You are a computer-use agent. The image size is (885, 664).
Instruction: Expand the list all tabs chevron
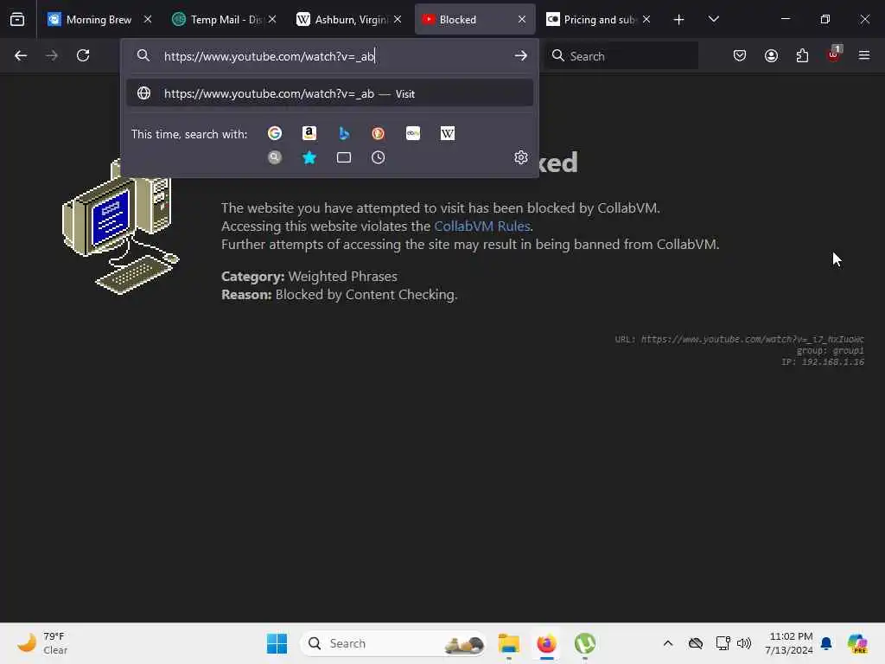(713, 19)
